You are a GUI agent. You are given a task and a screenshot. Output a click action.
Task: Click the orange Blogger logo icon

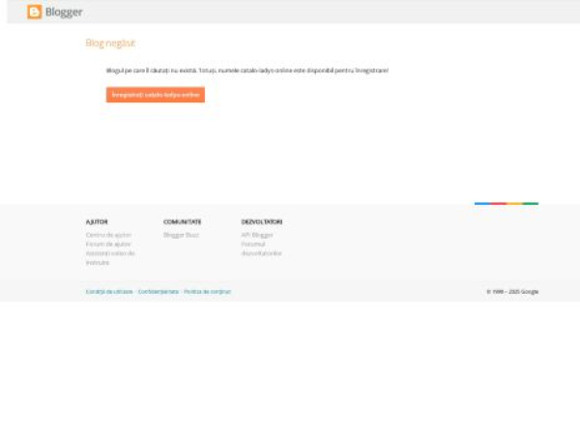34,13
